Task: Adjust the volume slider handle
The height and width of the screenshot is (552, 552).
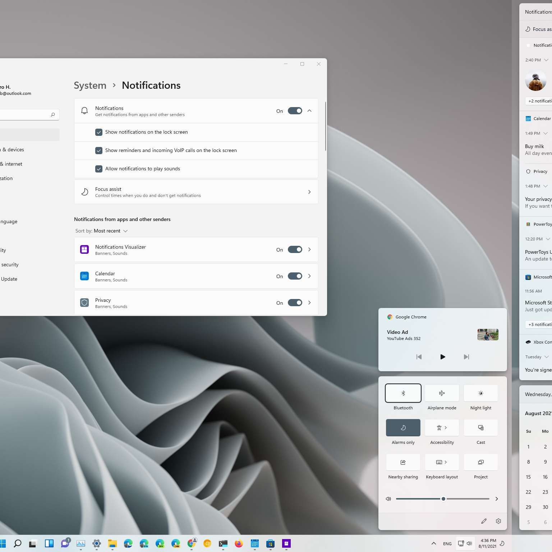Action: (443, 499)
